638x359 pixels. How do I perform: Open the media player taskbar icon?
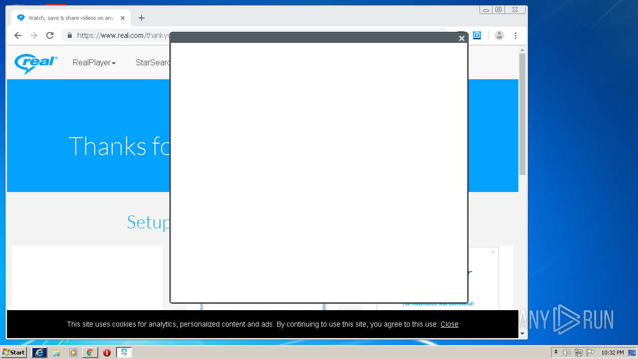click(x=73, y=353)
